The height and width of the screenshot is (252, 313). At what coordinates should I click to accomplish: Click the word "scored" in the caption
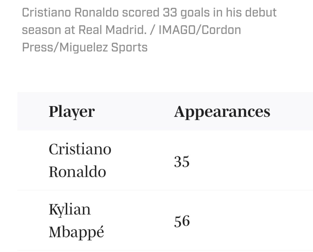coord(140,13)
